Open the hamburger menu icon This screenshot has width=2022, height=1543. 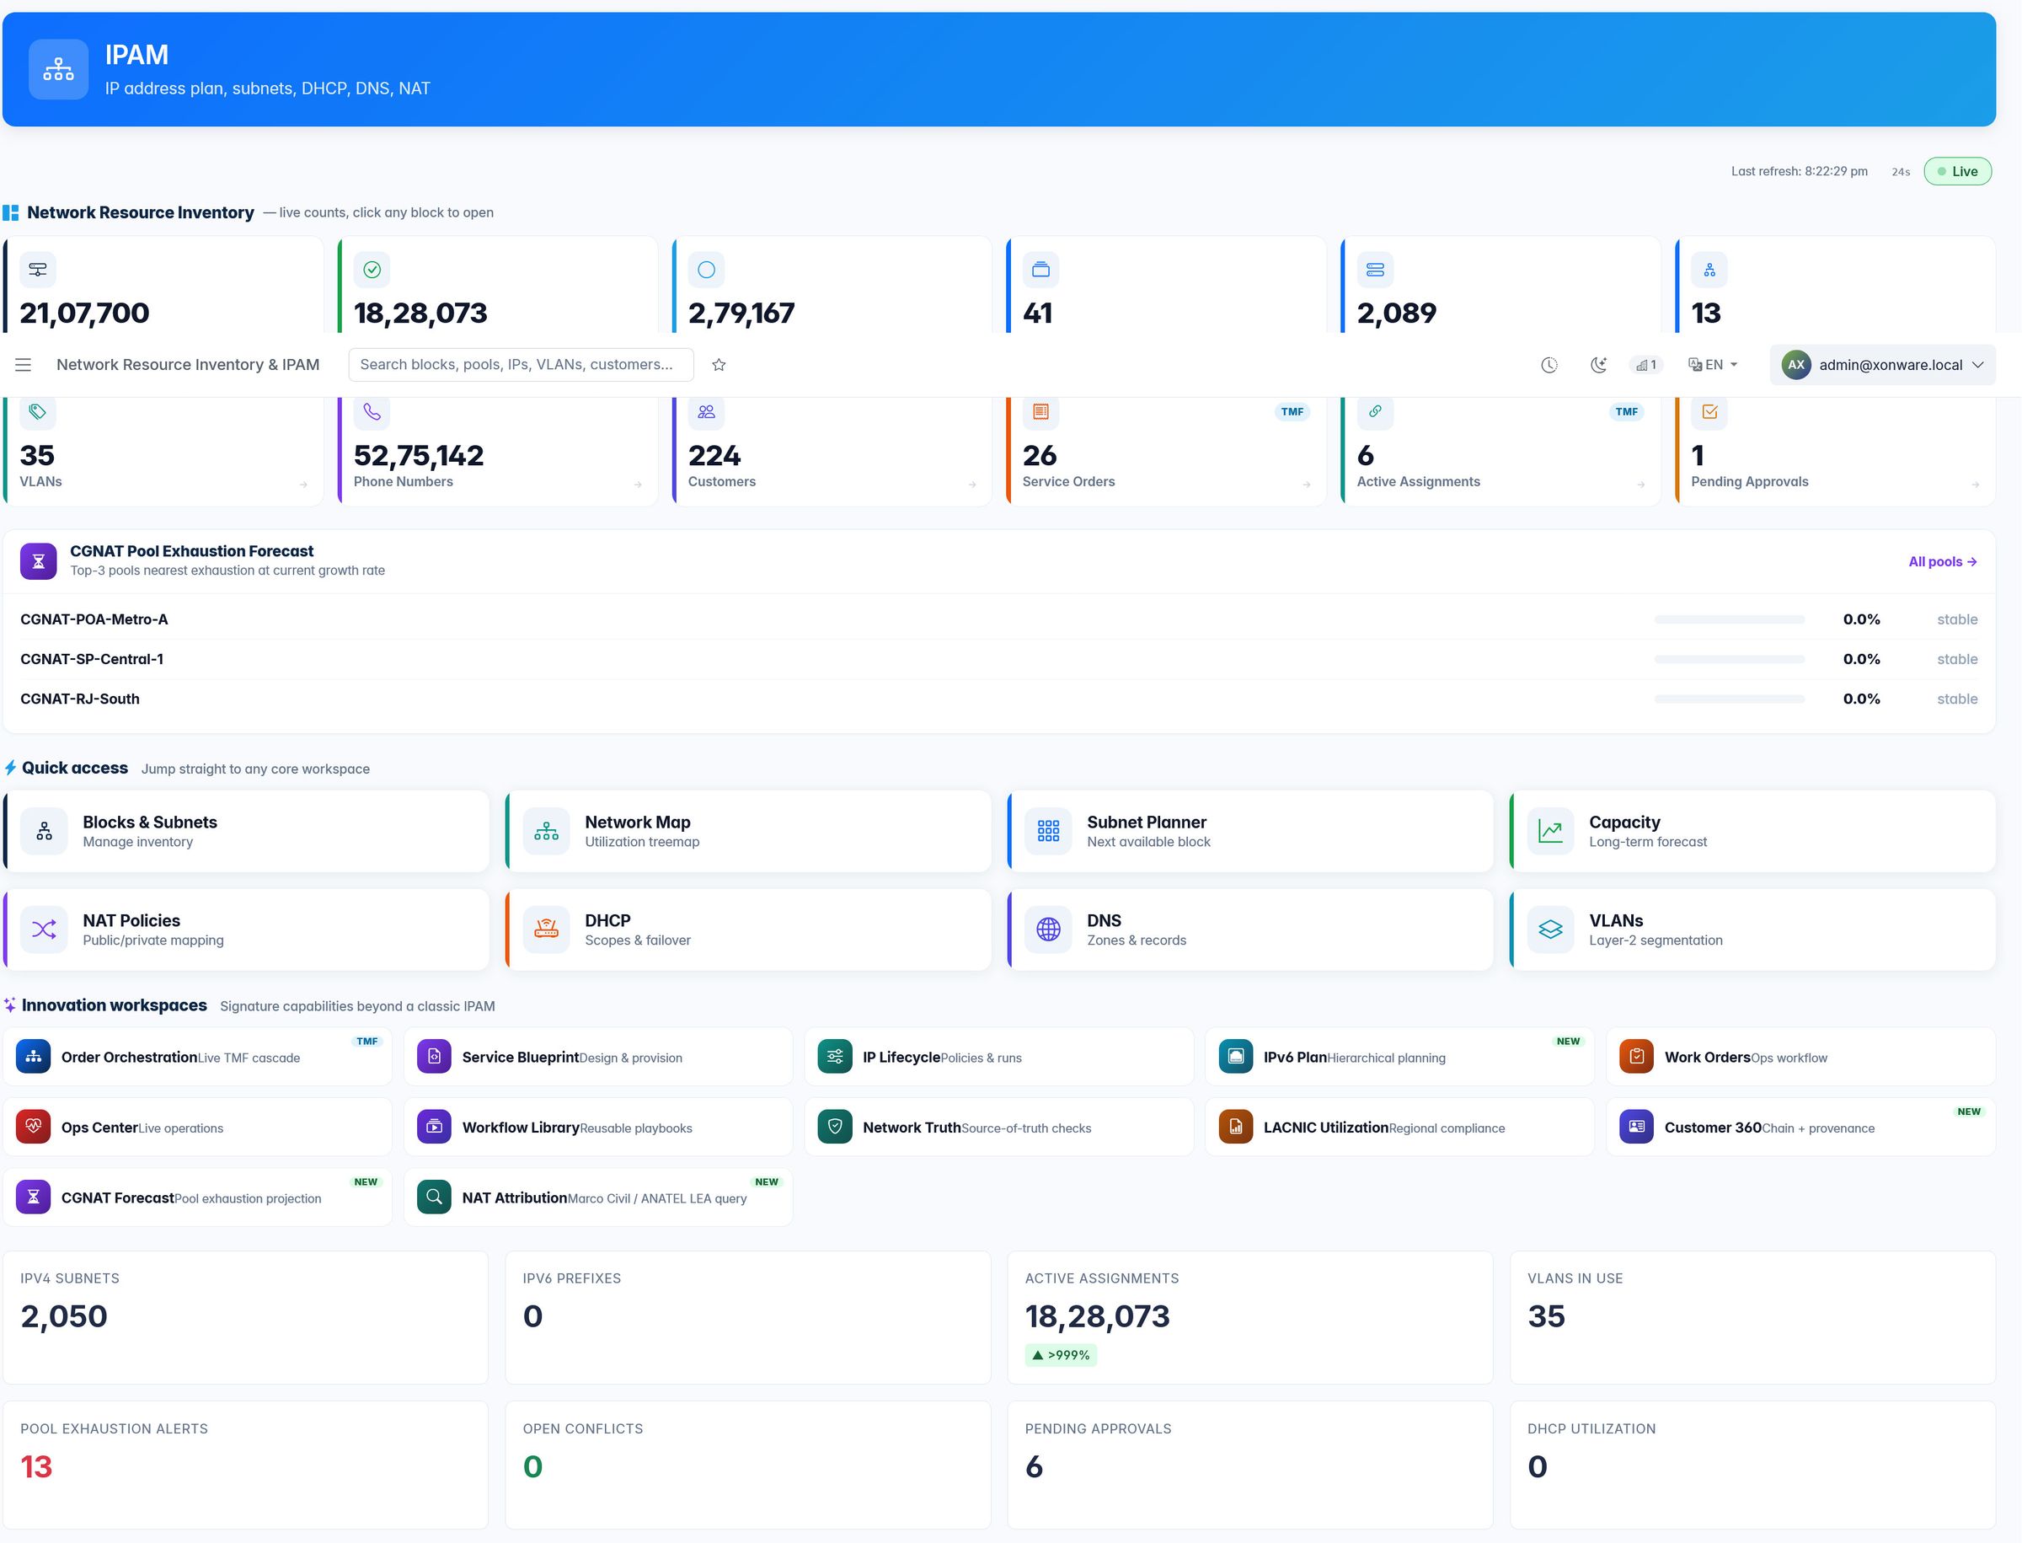[x=23, y=365]
